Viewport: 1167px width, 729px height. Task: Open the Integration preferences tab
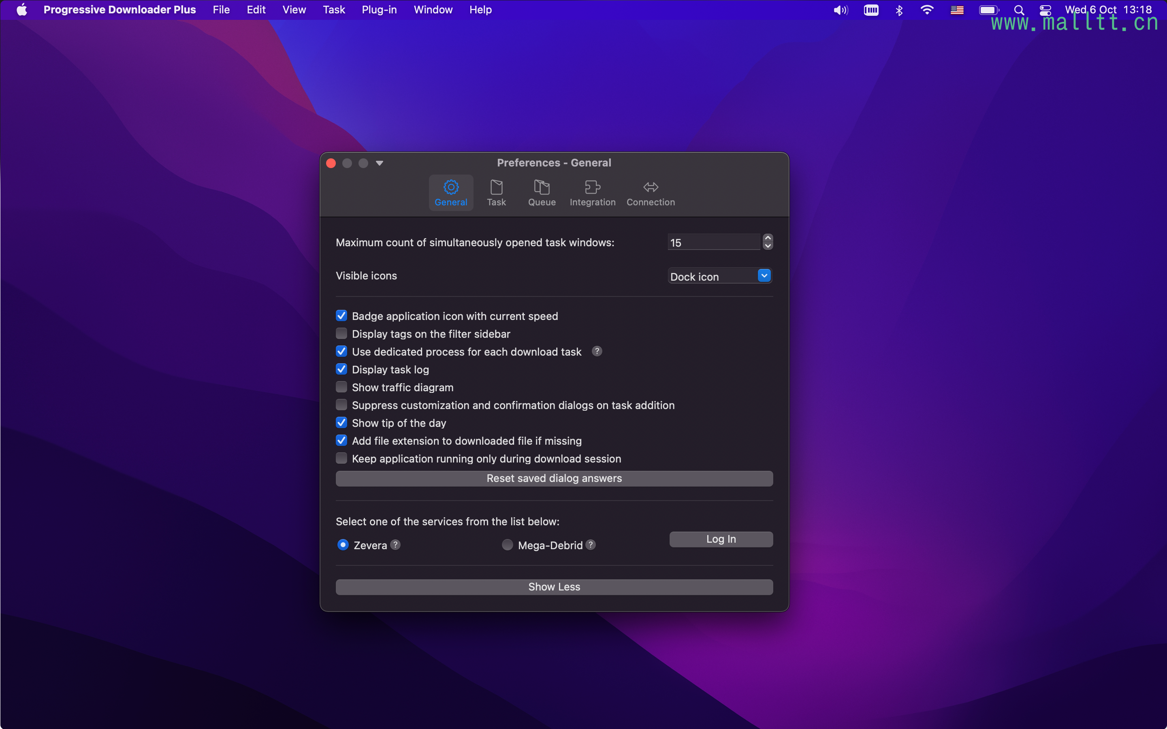pyautogui.click(x=592, y=193)
